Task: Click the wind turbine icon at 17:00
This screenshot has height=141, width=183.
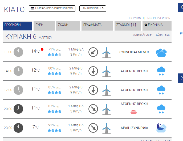Action: pyautogui.click(x=107, y=90)
